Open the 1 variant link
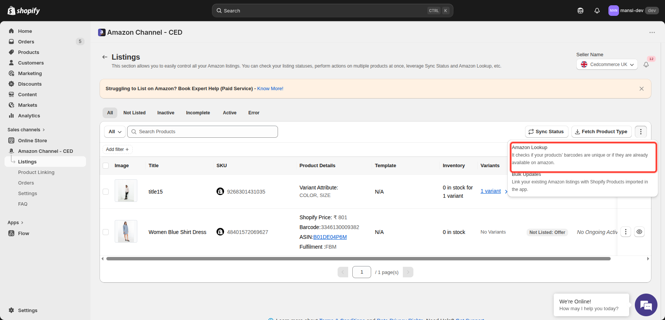This screenshot has height=320, width=665. point(491,191)
